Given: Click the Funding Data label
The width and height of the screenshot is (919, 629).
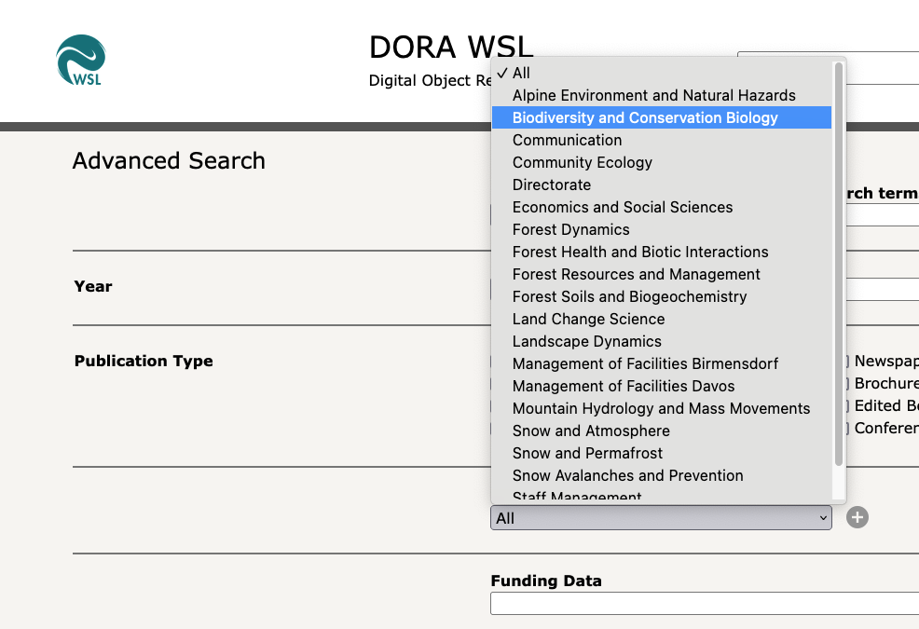Looking at the screenshot, I should 546,581.
